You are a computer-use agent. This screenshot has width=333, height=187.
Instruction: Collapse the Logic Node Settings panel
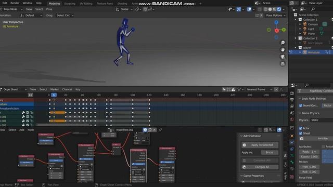tap(300, 99)
